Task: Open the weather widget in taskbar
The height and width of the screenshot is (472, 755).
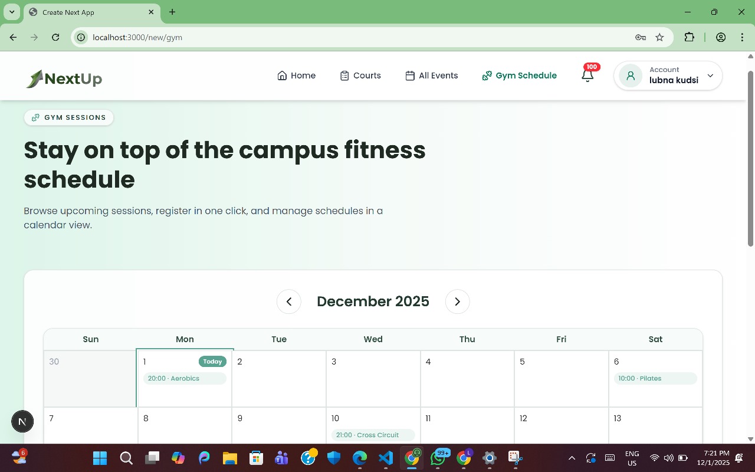Action: click(19, 457)
